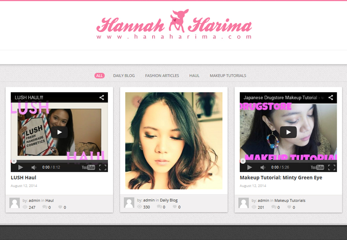Filter posts by MAKEUP TUTORIALS
Viewport: 347px width, 240px height.
[228, 75]
